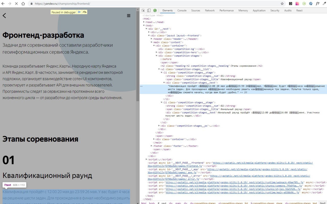Go back with the browser back arrow
Viewport: 327px width, 204px height.
point(3,4)
